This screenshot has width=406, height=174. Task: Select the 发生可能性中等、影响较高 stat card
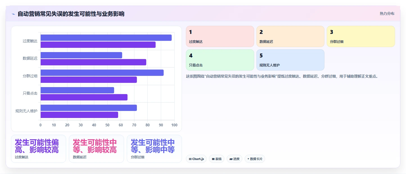pos(96,149)
